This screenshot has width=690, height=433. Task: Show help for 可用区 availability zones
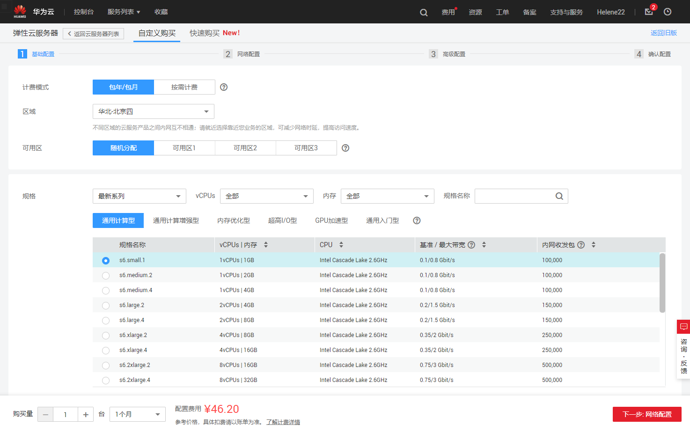point(345,148)
